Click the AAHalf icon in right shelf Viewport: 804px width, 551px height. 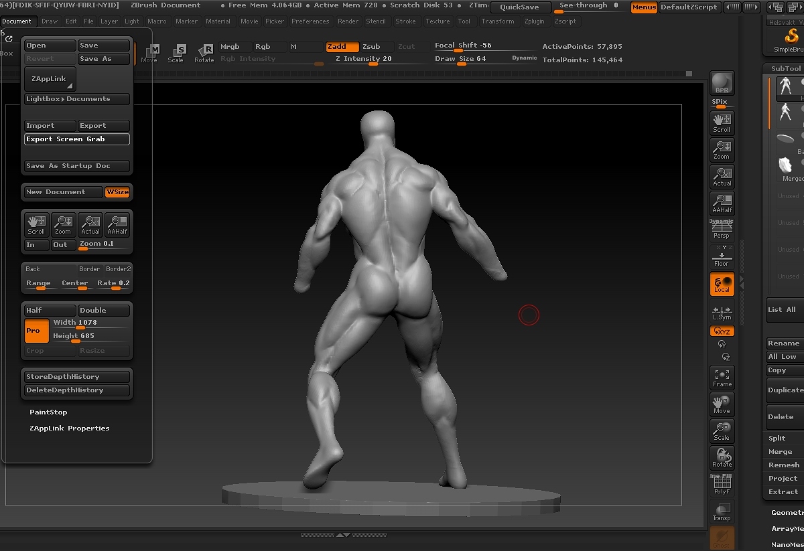click(722, 204)
